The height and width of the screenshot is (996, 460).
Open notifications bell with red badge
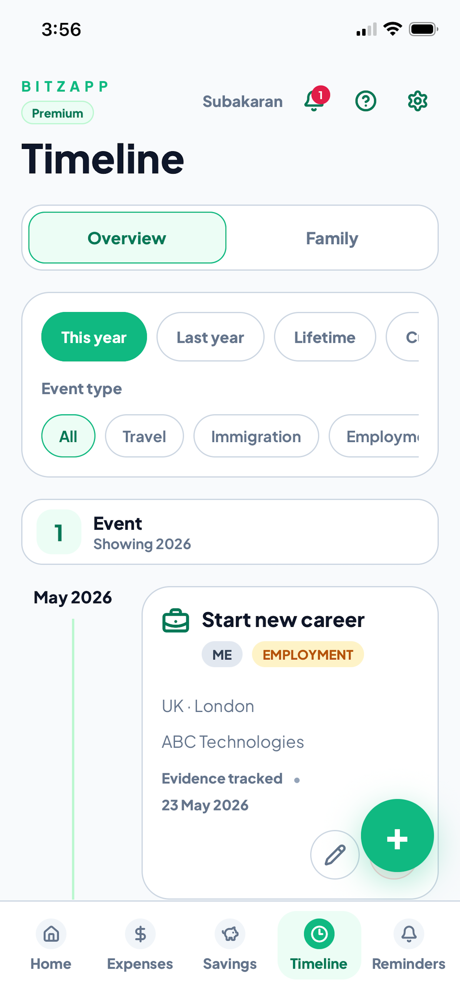[316, 100]
